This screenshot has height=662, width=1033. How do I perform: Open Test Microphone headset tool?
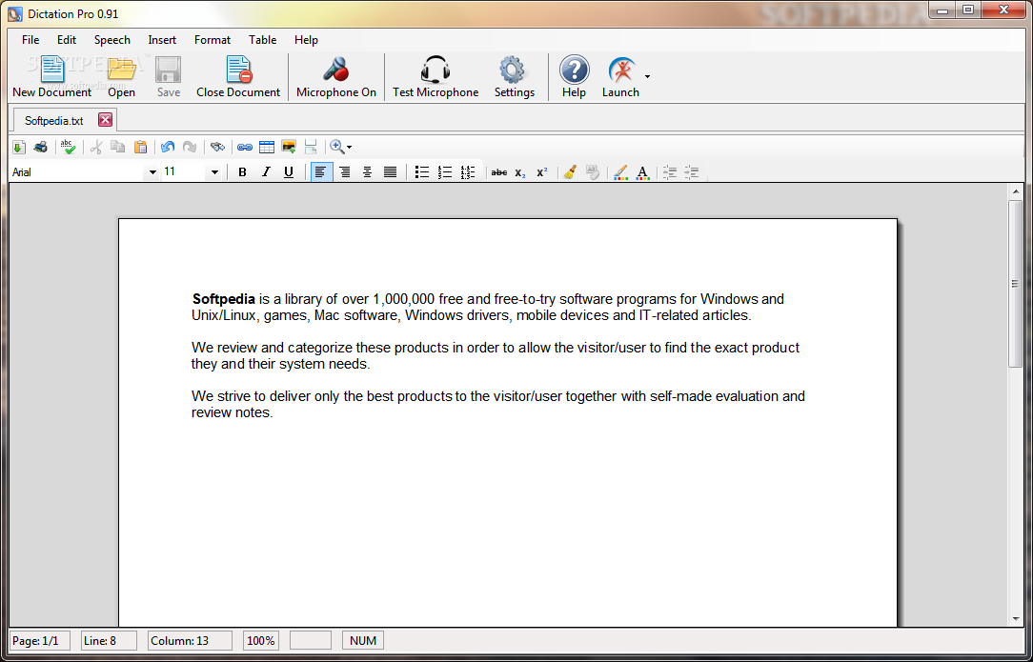pyautogui.click(x=435, y=76)
